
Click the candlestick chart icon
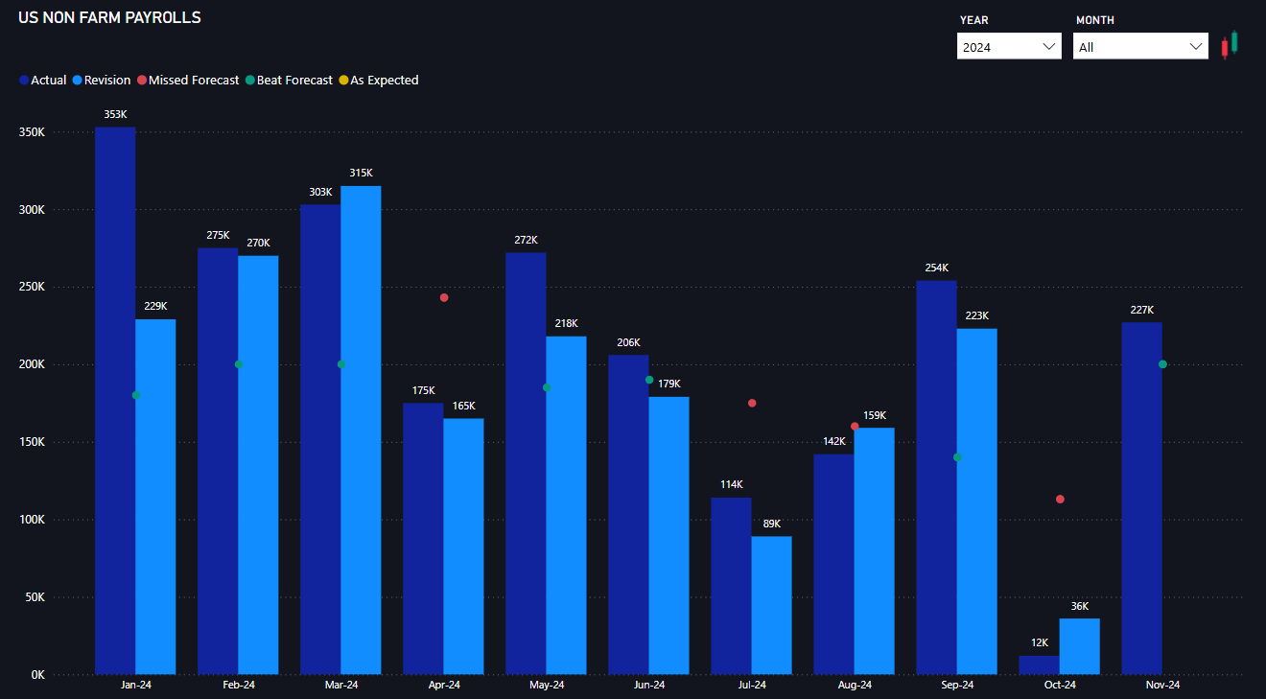tap(1230, 45)
